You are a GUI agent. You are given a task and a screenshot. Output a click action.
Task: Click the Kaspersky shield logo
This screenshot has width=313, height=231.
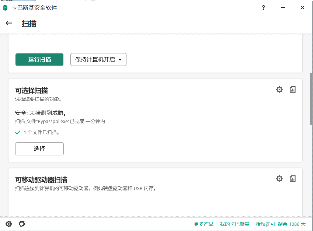pyautogui.click(x=5, y=7)
